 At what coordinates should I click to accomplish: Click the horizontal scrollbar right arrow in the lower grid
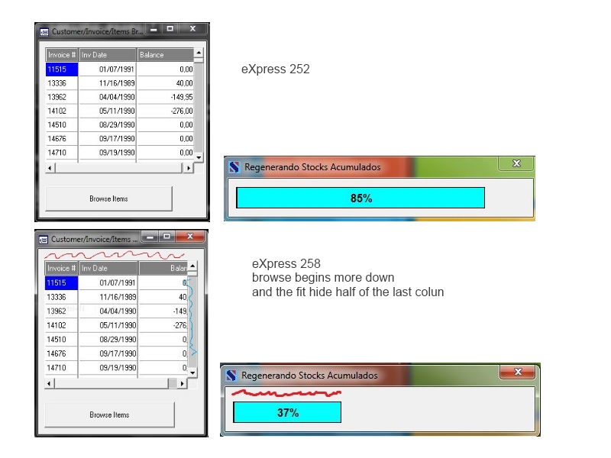(182, 383)
